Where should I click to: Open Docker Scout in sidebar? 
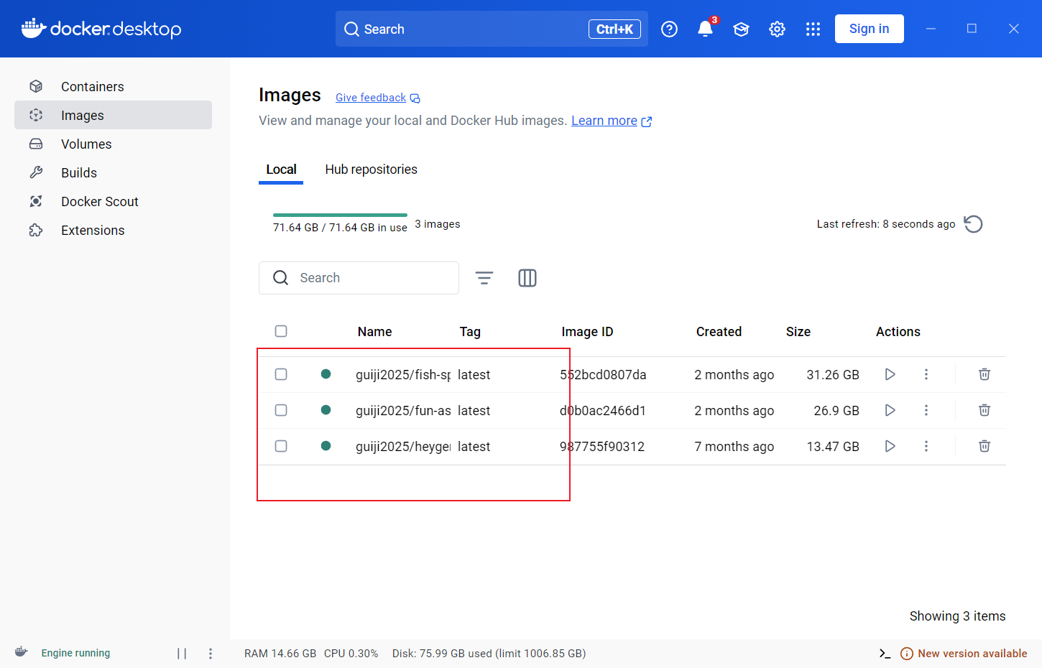pos(113,201)
